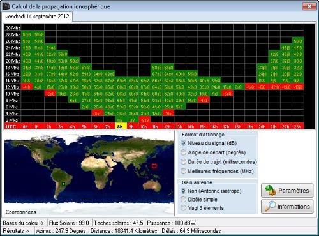Open the Paramètres button
This screenshot has width=319, height=236.
287,191
